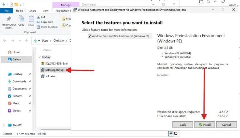Switch to the Share ribbon tab
This screenshot has height=138, width=240.
(33, 11)
